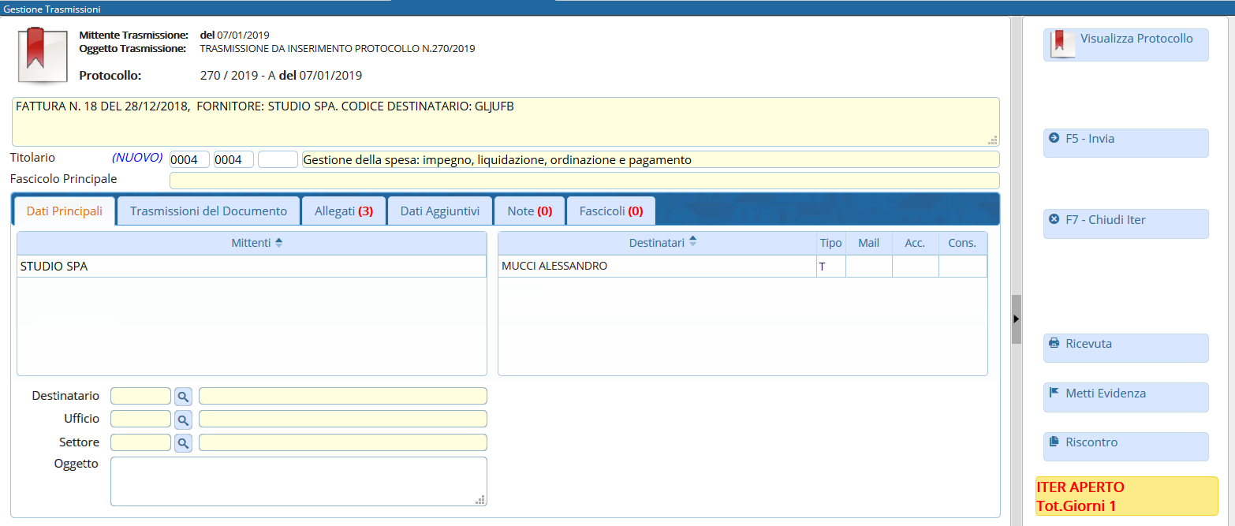Open the Dati Aggiuntivi tab

pyautogui.click(x=439, y=211)
